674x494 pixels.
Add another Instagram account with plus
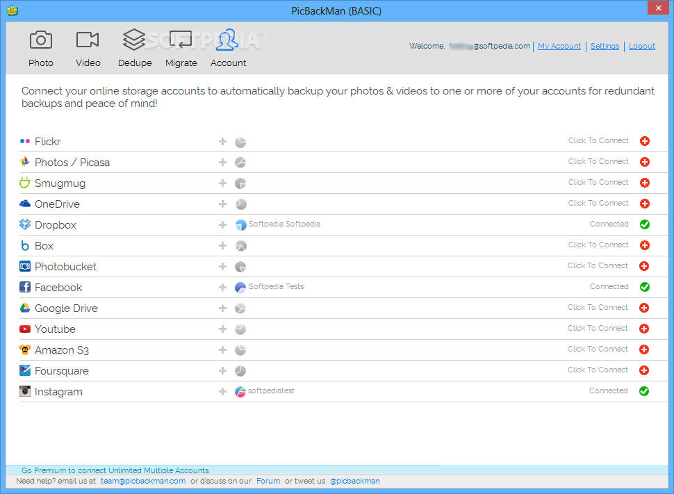222,391
